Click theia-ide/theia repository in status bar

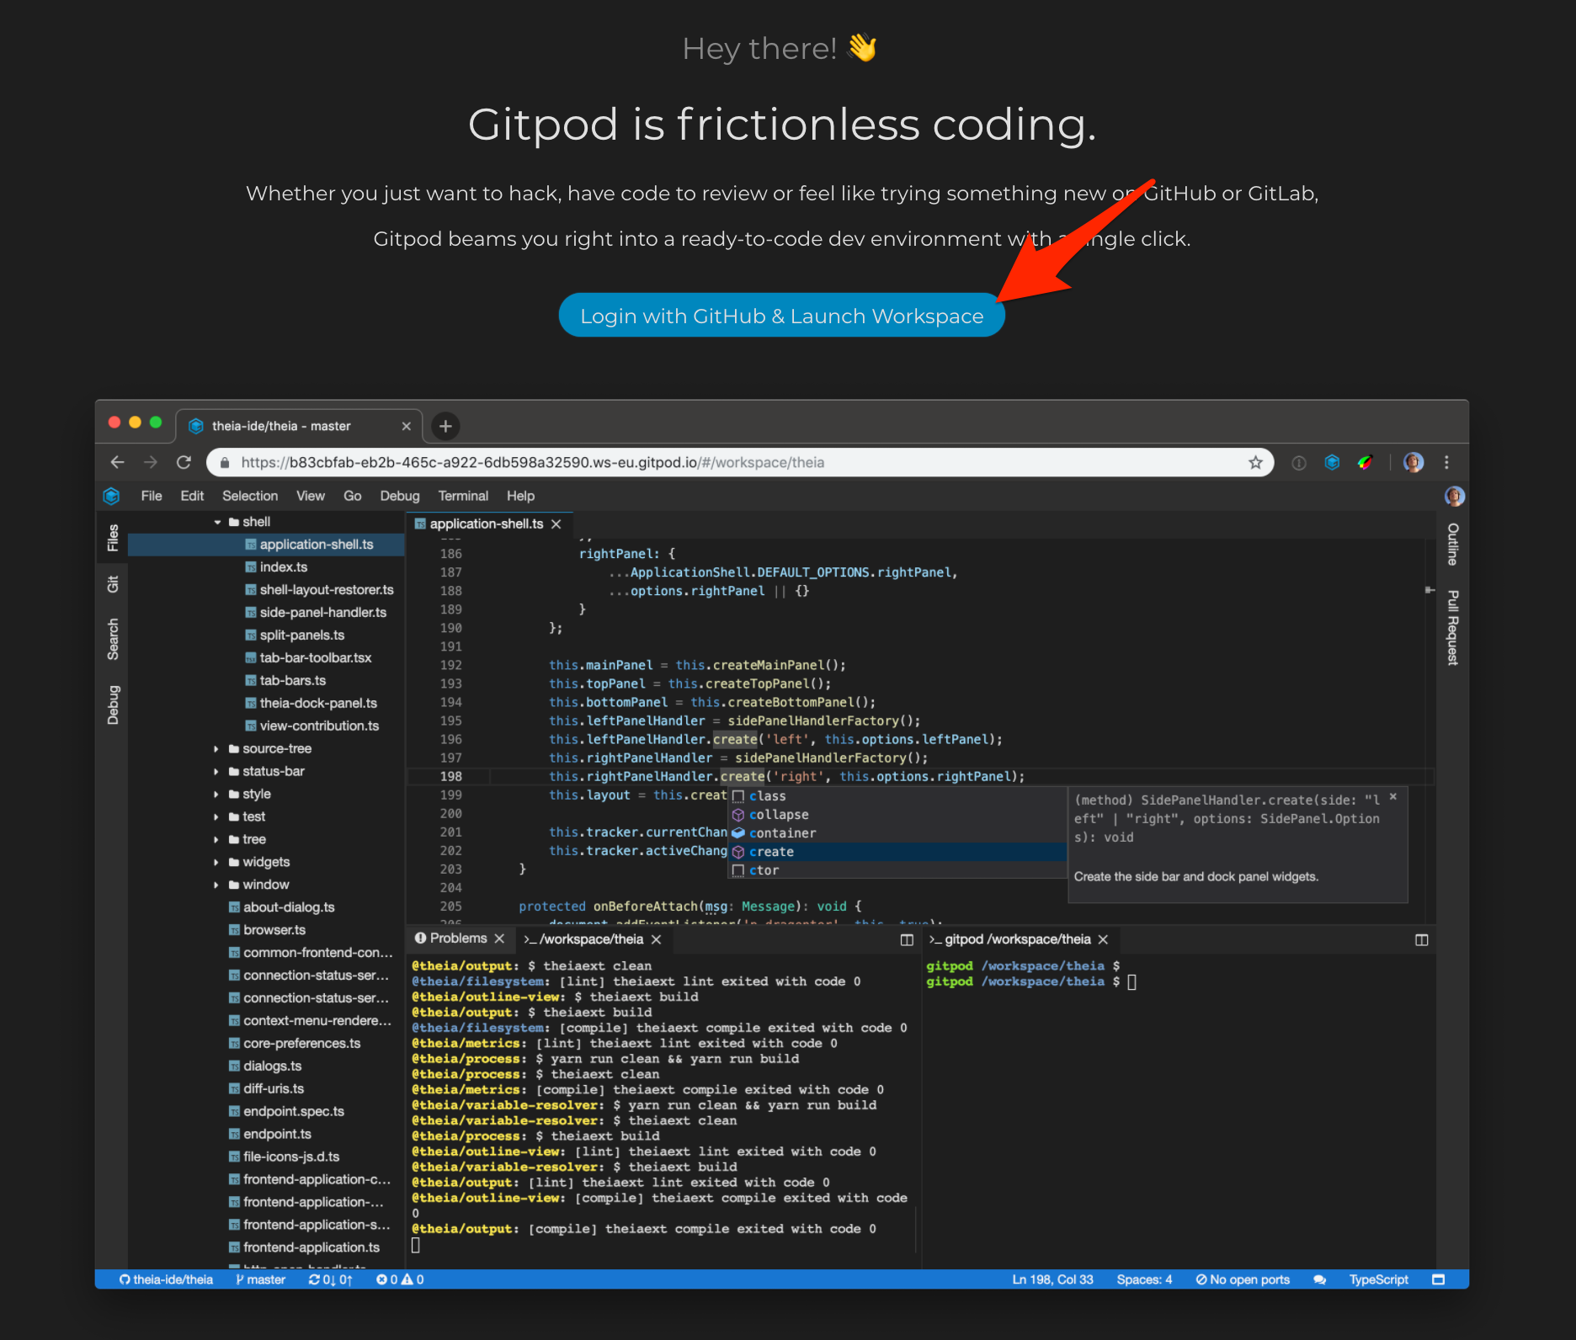[166, 1279]
